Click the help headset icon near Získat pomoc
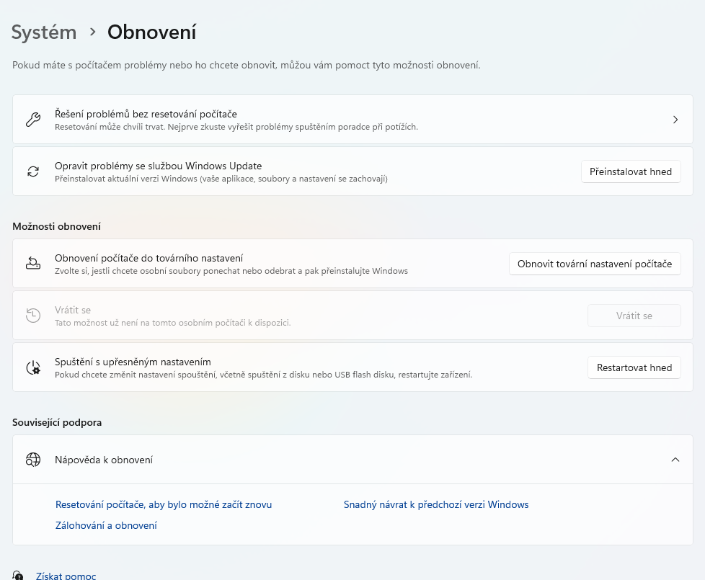The image size is (705, 580). [17, 575]
